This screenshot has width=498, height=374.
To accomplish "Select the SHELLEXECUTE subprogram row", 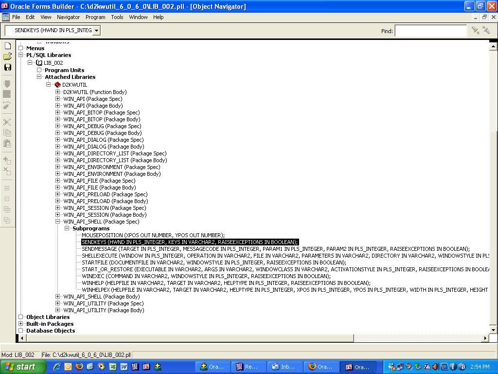I will tap(285, 256).
